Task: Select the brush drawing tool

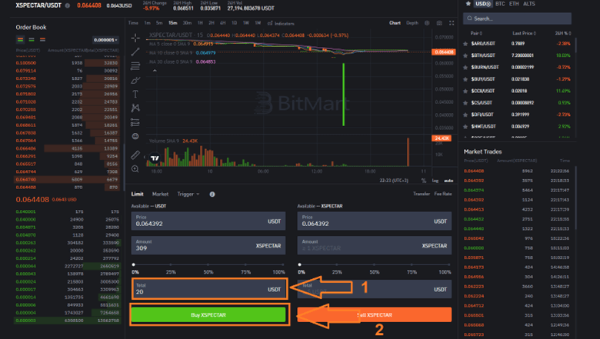Action: [135, 80]
